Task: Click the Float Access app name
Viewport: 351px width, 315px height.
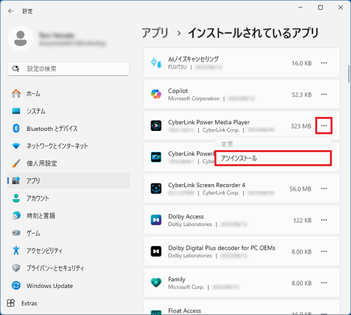Action: point(184,311)
